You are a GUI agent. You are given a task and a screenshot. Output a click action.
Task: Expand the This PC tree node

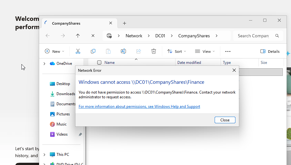[45, 155]
